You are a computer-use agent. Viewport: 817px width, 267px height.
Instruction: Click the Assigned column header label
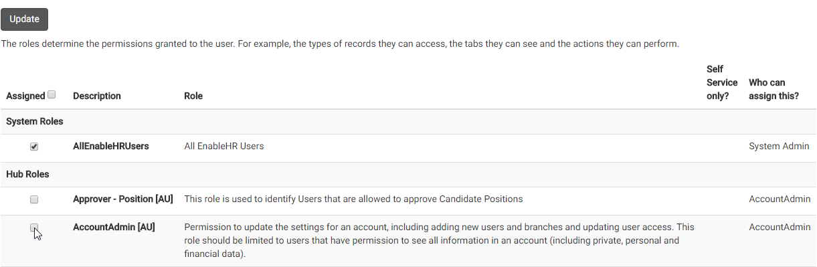[25, 96]
